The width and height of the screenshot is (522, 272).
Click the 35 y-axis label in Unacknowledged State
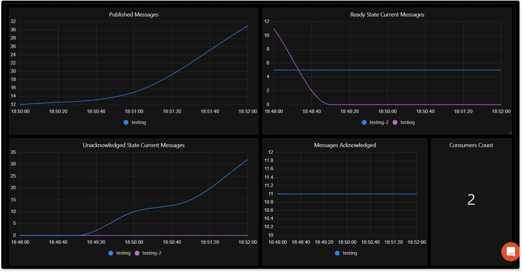pyautogui.click(x=13, y=152)
